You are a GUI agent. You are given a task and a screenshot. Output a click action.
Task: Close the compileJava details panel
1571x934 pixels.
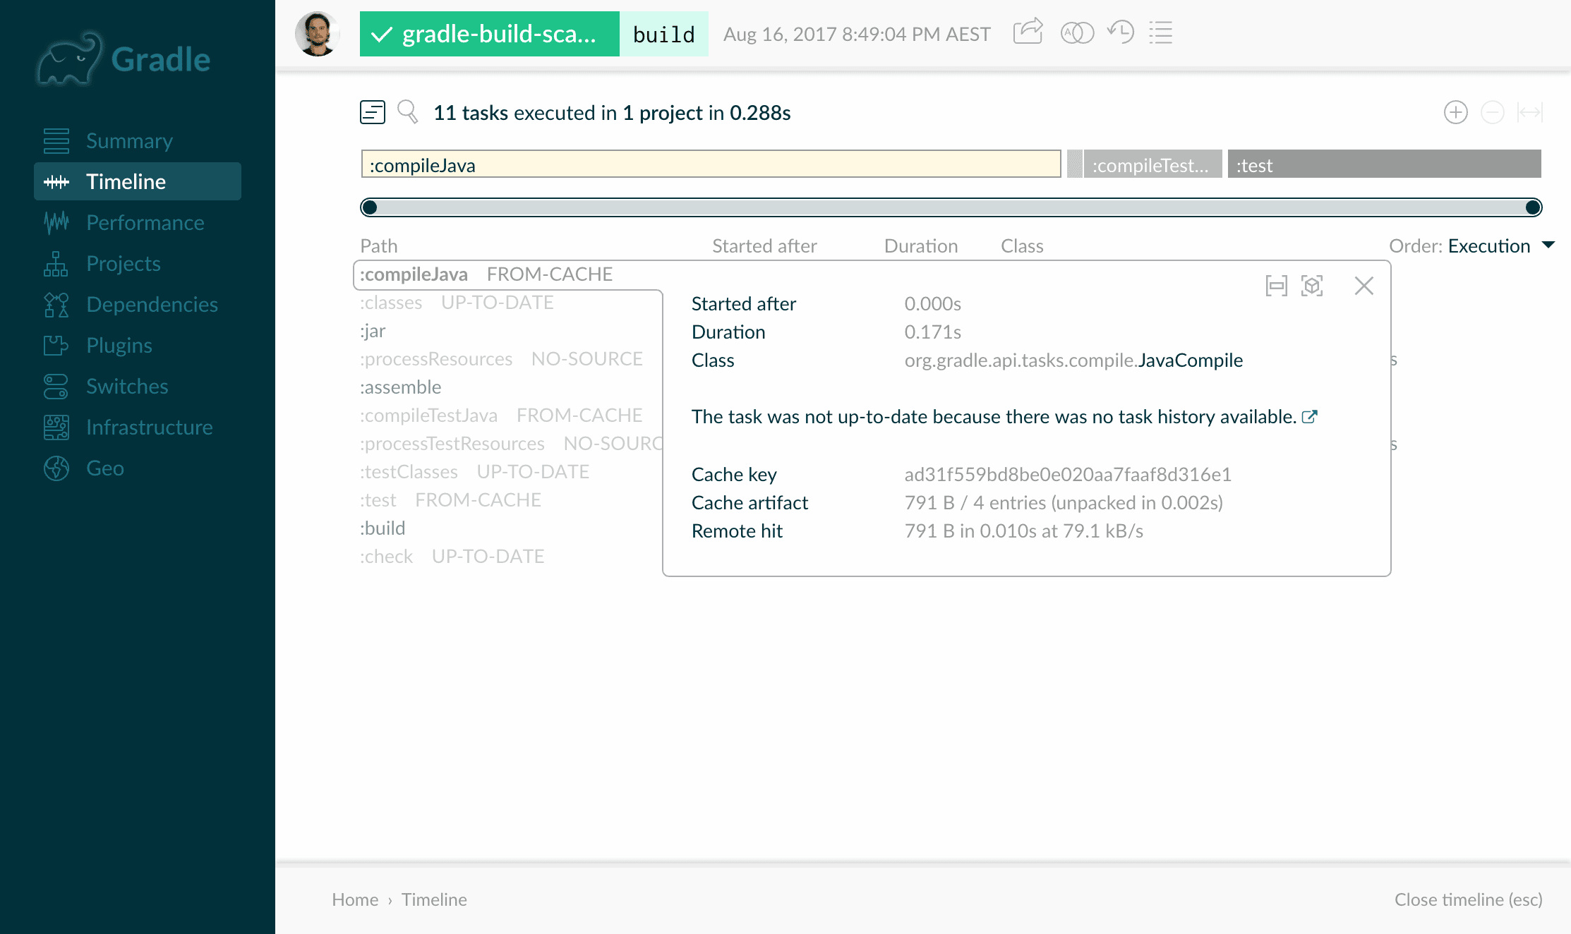click(1364, 286)
